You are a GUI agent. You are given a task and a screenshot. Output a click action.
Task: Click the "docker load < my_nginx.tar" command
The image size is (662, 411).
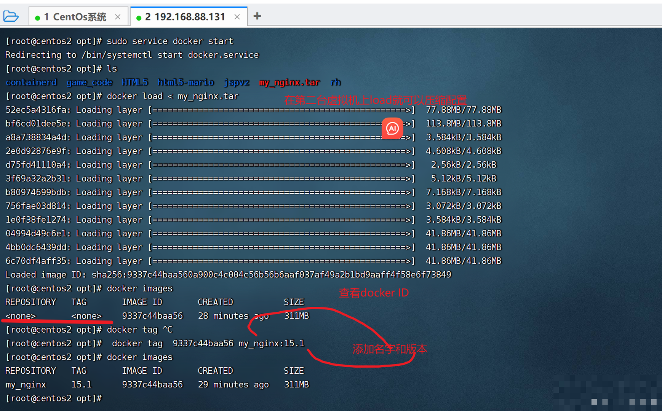point(173,96)
